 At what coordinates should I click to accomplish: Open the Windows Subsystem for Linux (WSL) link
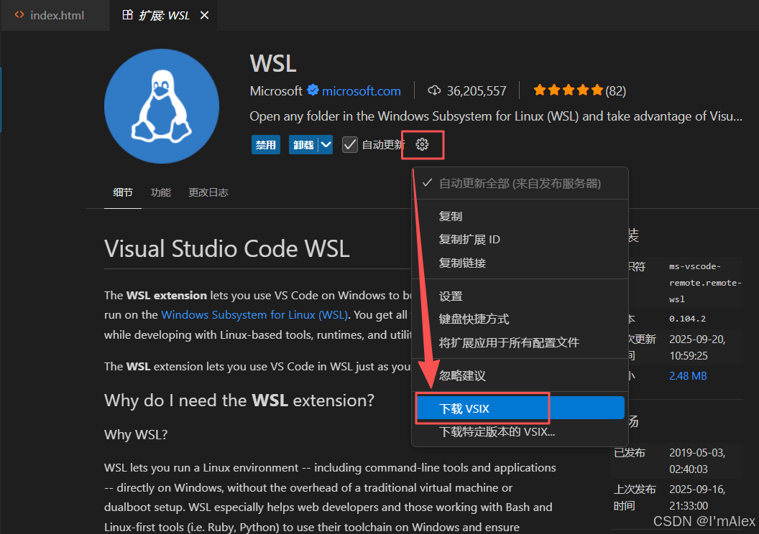click(254, 314)
